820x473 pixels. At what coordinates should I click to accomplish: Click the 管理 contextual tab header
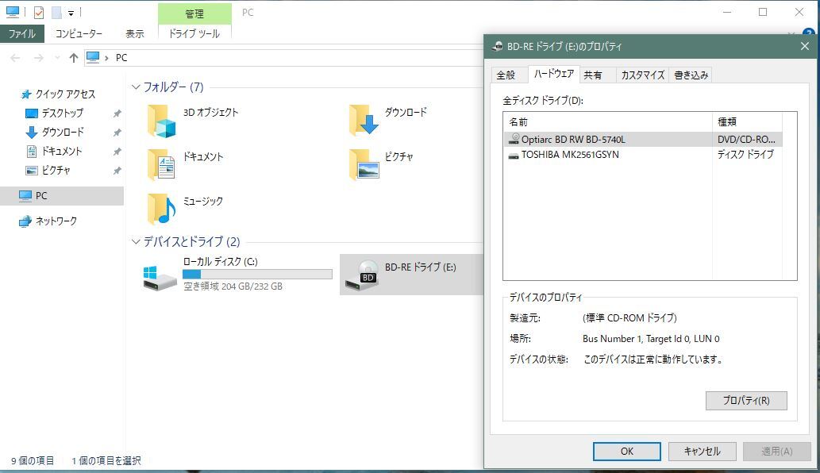(x=194, y=13)
